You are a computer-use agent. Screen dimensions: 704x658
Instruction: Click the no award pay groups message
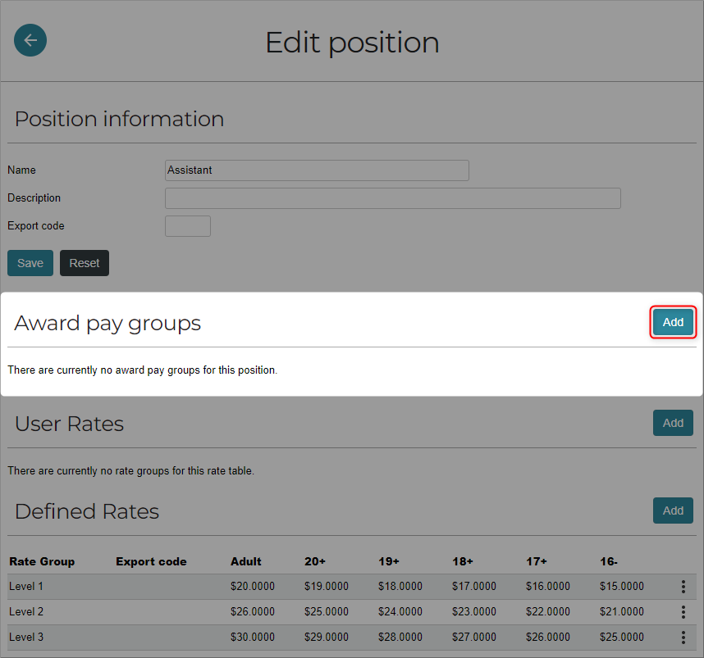(x=142, y=370)
